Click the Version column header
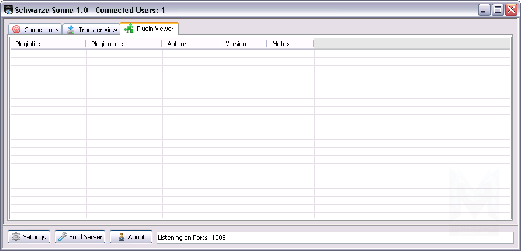The width and height of the screenshot is (521, 251). [x=236, y=44]
